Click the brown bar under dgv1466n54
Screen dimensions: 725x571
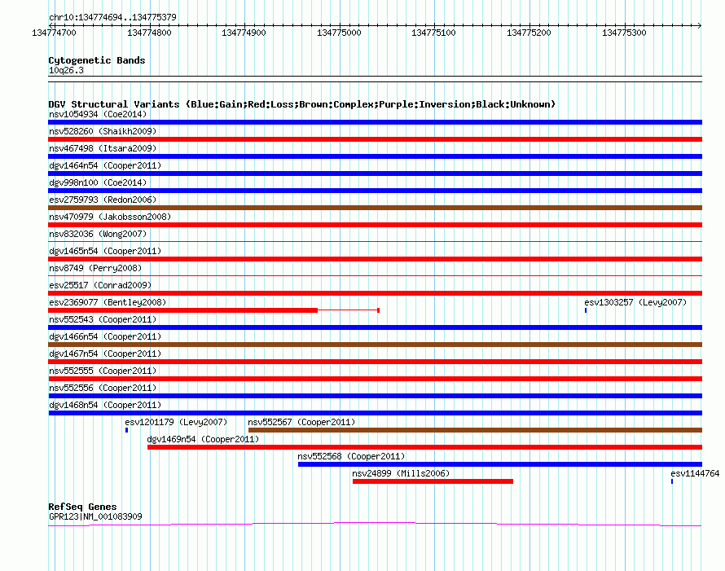coord(375,345)
